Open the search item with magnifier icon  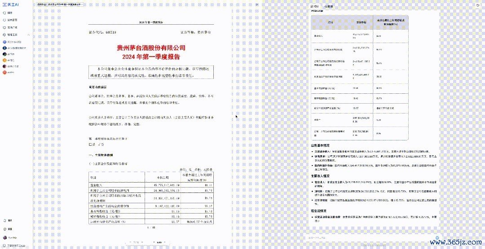click(x=8, y=13)
